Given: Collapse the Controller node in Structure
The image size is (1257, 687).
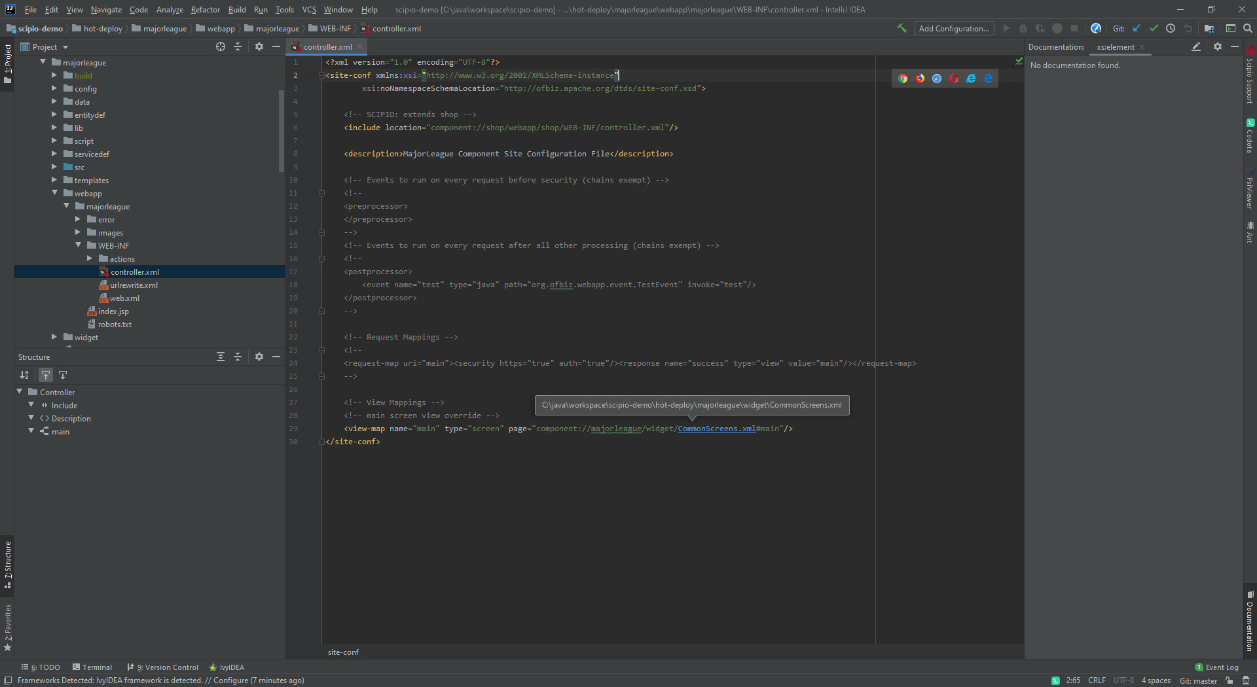Looking at the screenshot, I should 20,392.
